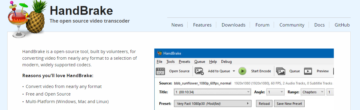Click the chapter start field showing 1
This screenshot has height=110, width=360.
[x=330, y=92]
